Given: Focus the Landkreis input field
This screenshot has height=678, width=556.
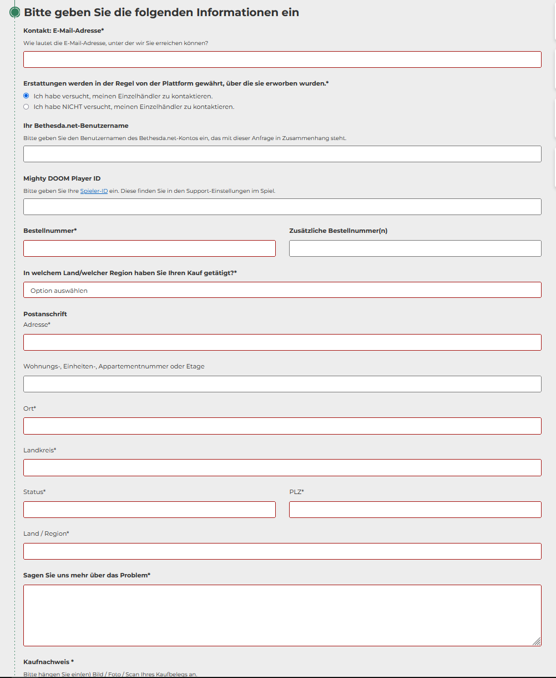Looking at the screenshot, I should 282,467.
